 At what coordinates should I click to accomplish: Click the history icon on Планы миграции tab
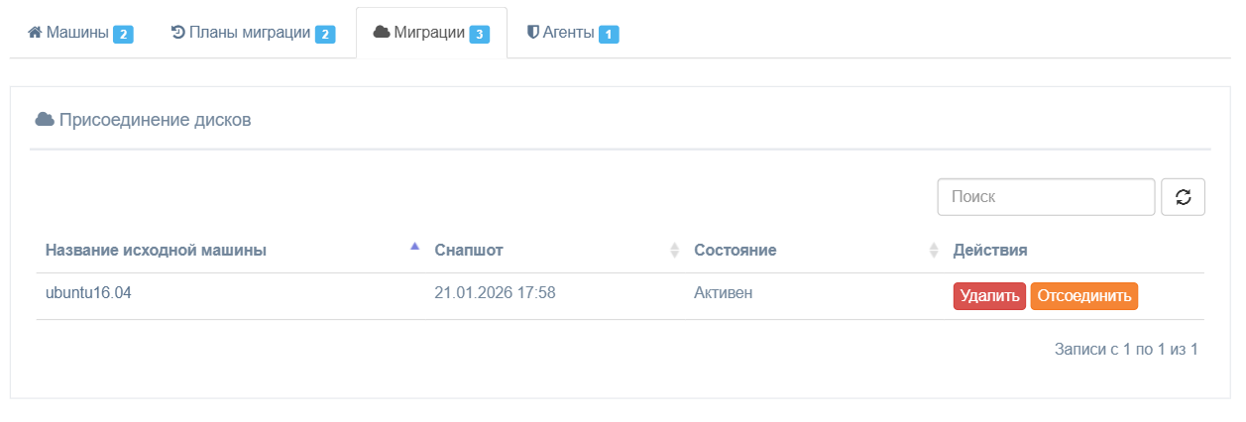[x=177, y=33]
